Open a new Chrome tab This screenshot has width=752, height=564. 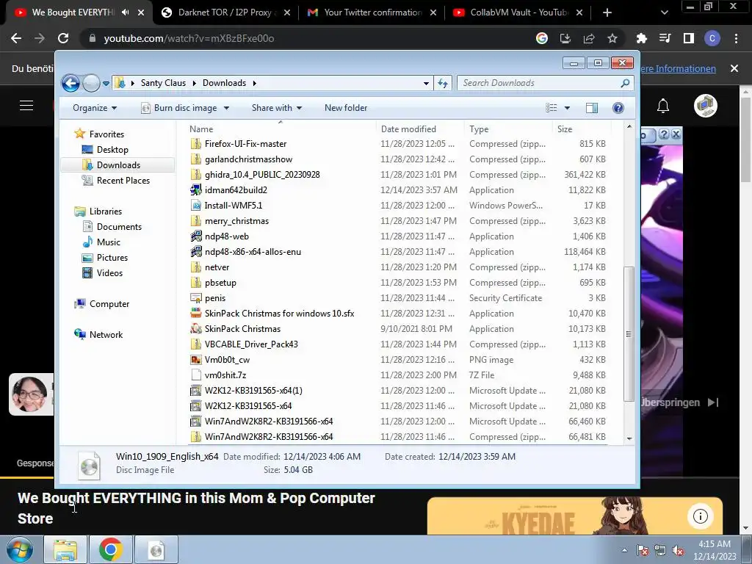tap(607, 13)
